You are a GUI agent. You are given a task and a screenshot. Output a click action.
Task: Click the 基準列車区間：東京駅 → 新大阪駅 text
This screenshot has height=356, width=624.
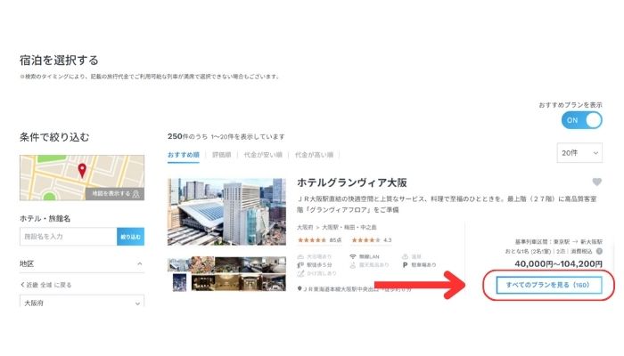559,241
